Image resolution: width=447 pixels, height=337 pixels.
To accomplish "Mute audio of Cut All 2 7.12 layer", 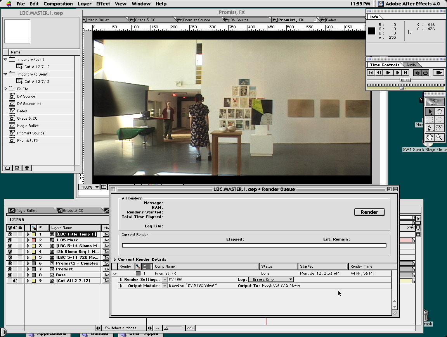I will tap(15, 281).
